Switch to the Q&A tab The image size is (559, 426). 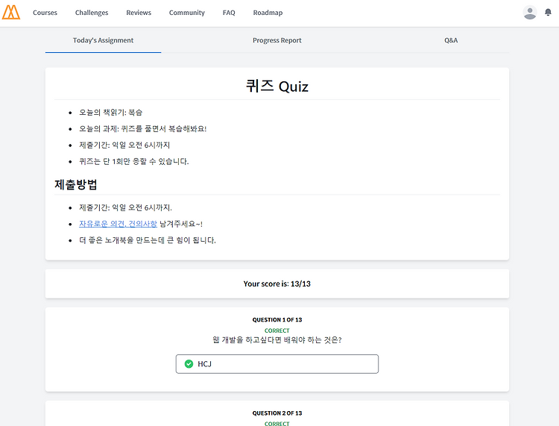coord(451,40)
